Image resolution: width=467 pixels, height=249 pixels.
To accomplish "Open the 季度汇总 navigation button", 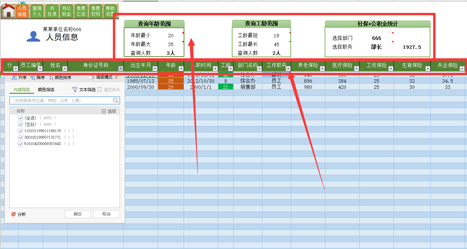I will 81,11.
